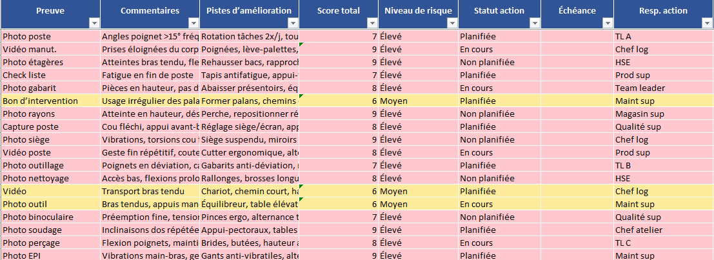Open the Preuve column filter dropdown

point(94,23)
